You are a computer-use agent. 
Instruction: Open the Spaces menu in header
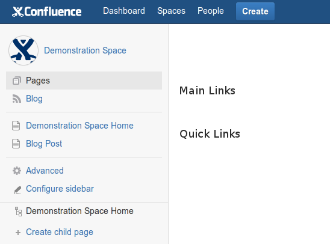pyautogui.click(x=171, y=11)
